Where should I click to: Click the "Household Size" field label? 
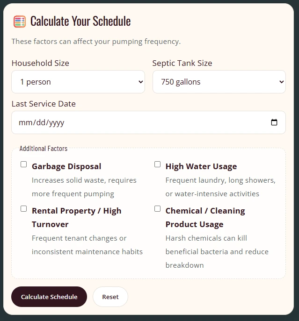click(40, 63)
